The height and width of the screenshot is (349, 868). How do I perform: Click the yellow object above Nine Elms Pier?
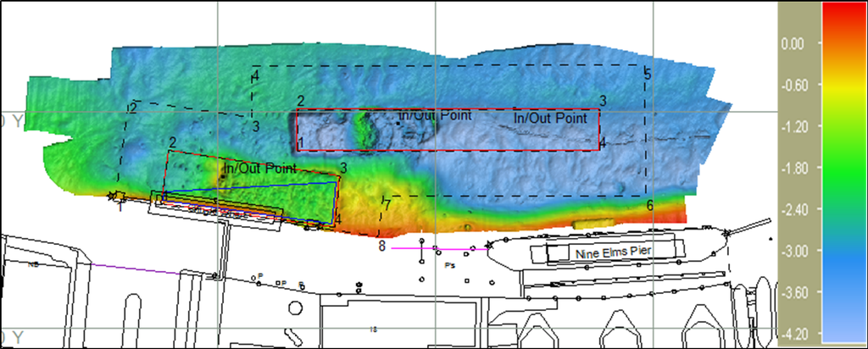(x=593, y=224)
